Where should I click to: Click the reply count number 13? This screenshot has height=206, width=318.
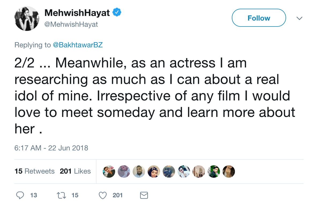(x=34, y=196)
